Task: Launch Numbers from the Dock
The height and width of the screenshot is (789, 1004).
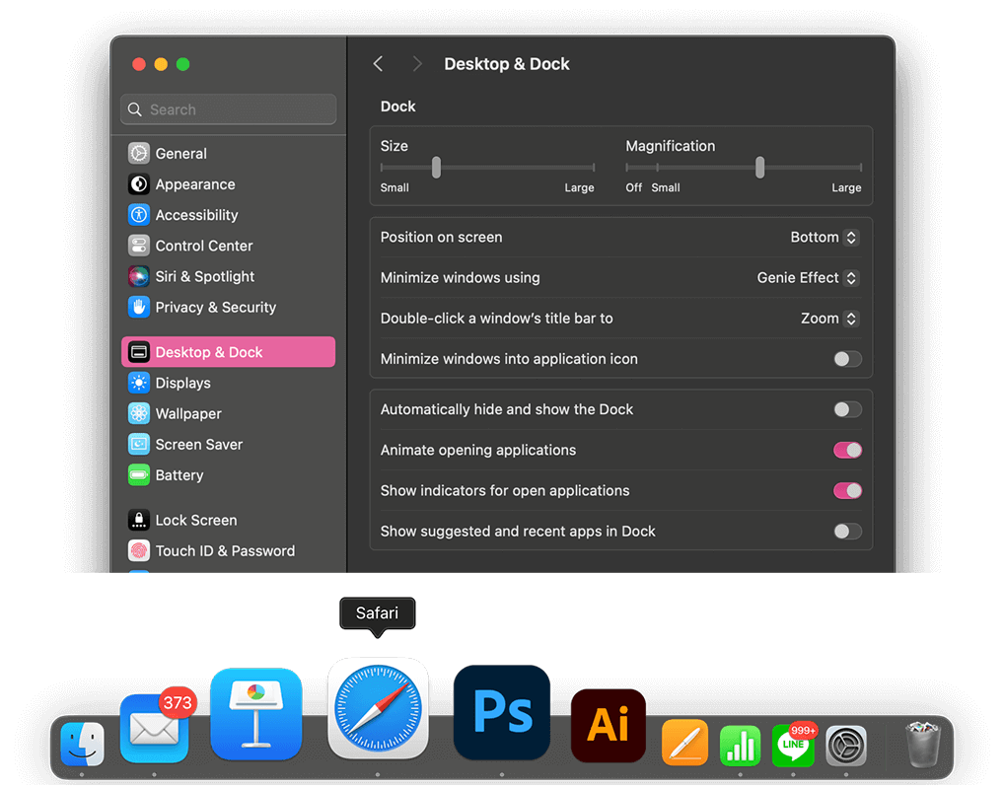Action: click(741, 746)
